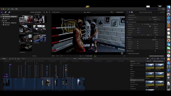The height and width of the screenshot is (96, 171).
Task: Open the Visualización dropdown
Action: pos(120,12)
